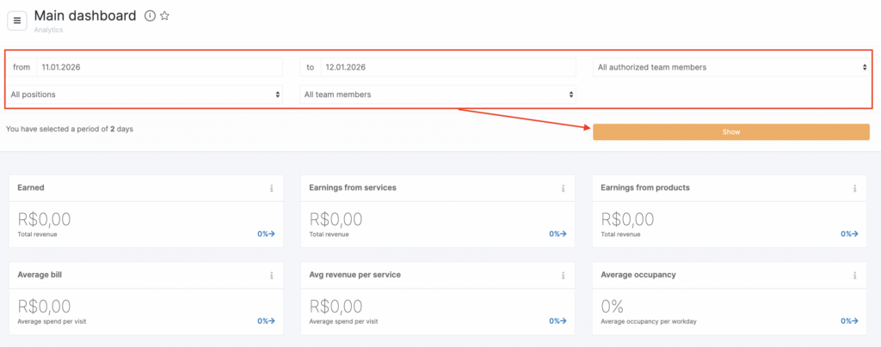
Task: Click the from date field
Action: click(159, 67)
